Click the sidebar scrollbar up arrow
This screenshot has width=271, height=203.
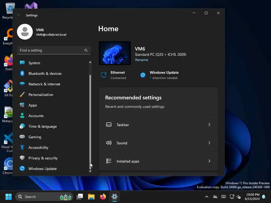pyautogui.click(x=90, y=62)
